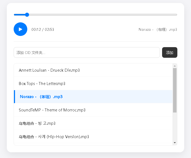Click the seek slider's blue thumb

pyautogui.click(x=27, y=15)
